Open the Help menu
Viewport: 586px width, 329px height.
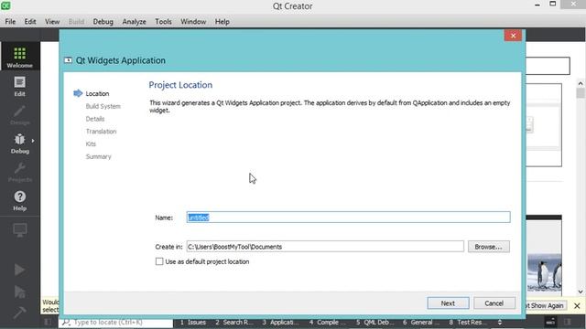[222, 22]
